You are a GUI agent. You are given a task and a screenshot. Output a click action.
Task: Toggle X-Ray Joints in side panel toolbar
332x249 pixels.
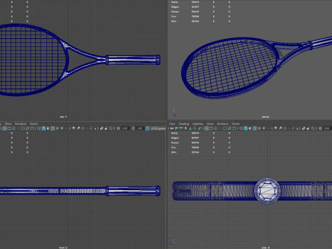pos(313,129)
